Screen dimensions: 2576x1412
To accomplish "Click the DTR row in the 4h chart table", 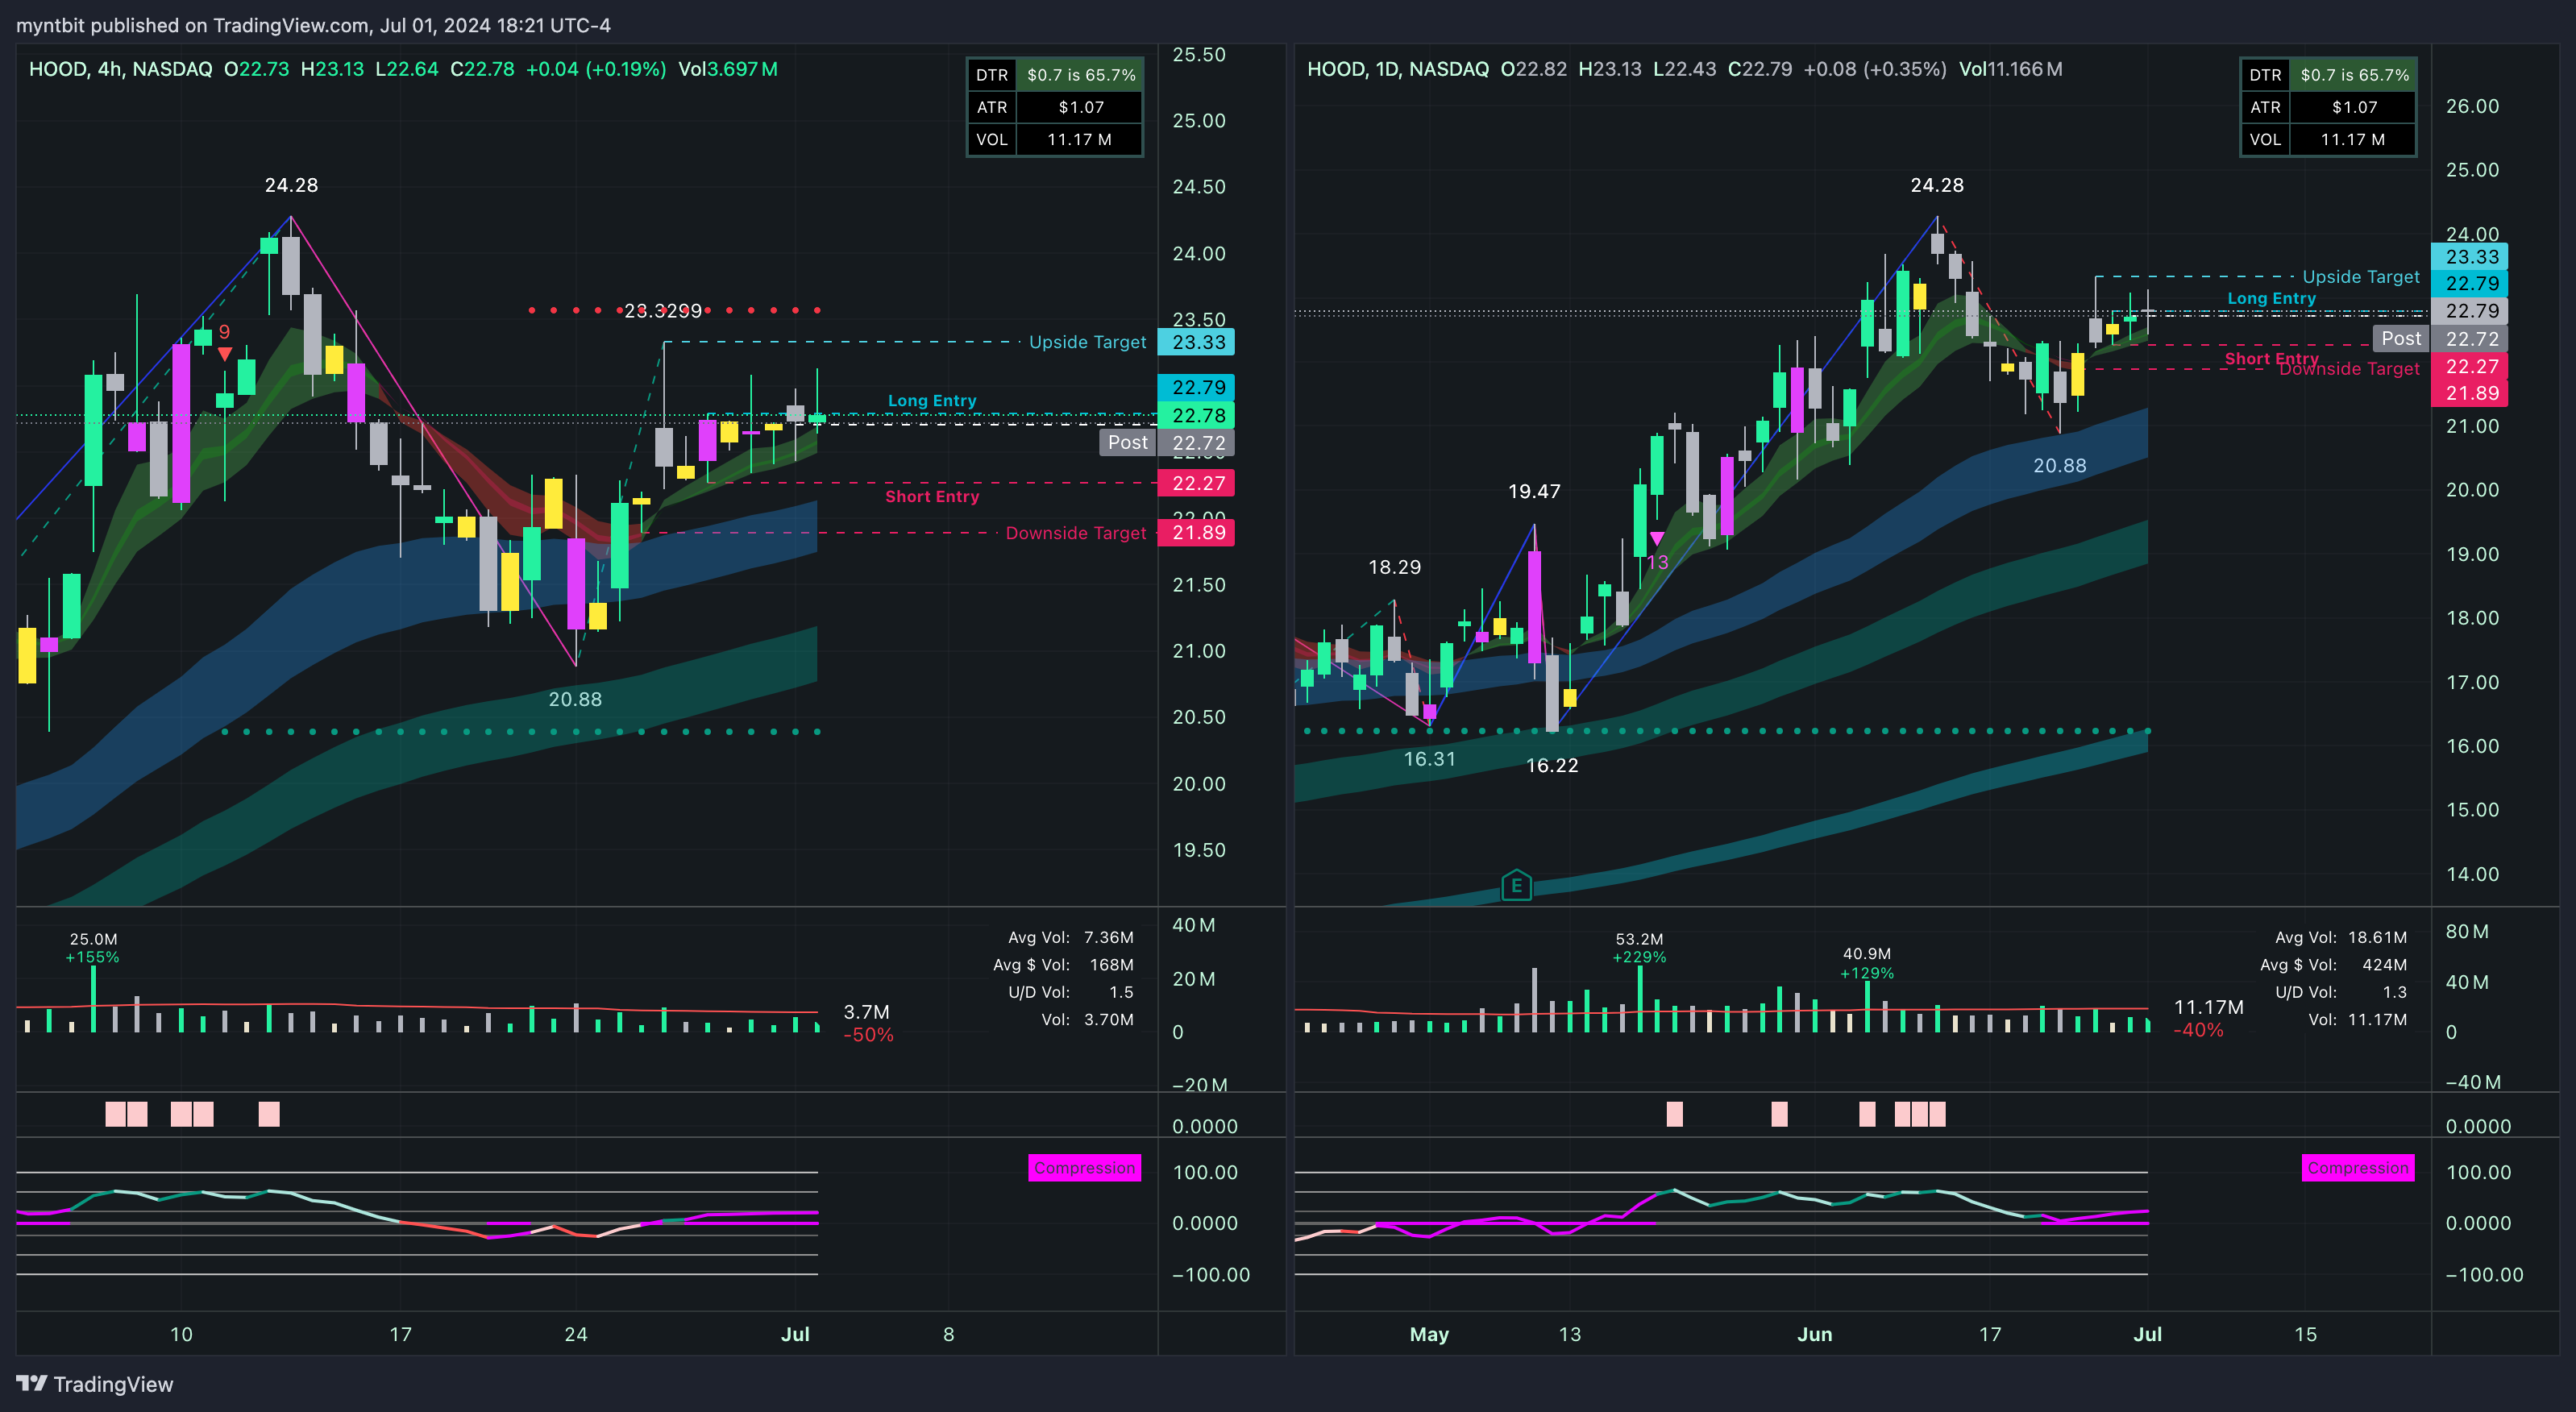I will point(1055,75).
